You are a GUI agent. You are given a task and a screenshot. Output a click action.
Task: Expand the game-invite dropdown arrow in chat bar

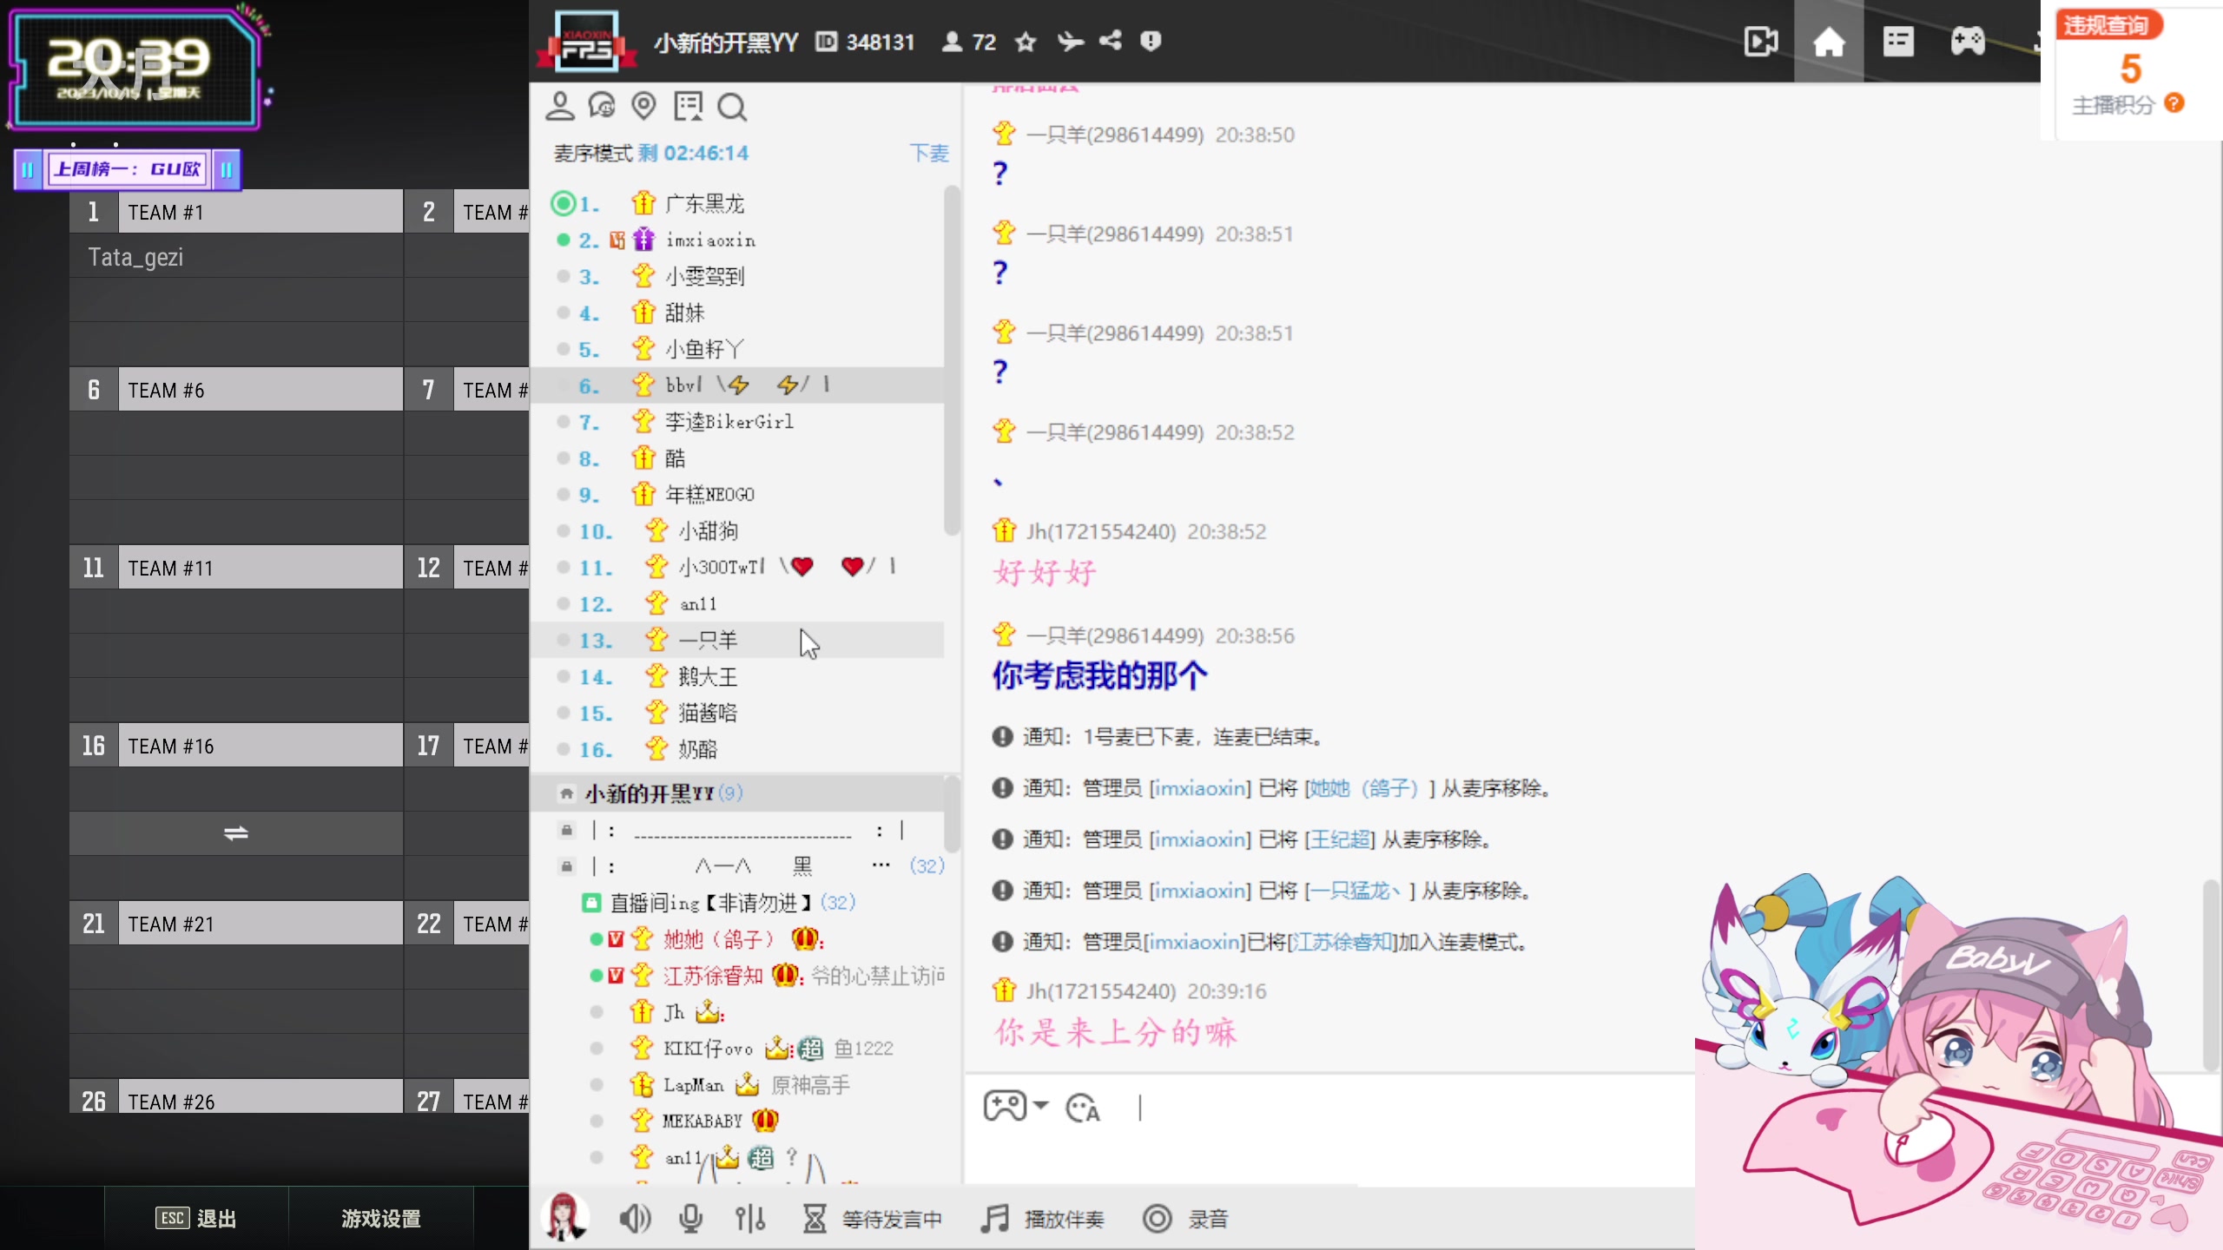point(1041,1106)
